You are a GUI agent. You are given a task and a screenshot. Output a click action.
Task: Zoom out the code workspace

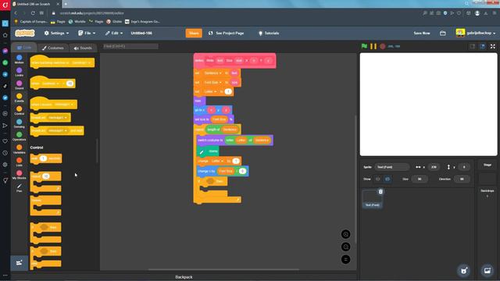345,247
